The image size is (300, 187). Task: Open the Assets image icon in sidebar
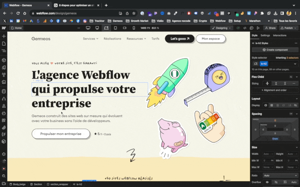coord(4,82)
